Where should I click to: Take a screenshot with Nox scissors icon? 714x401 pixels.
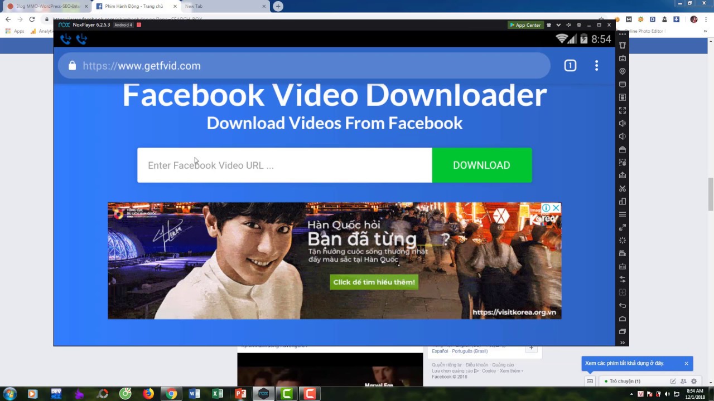(623, 188)
